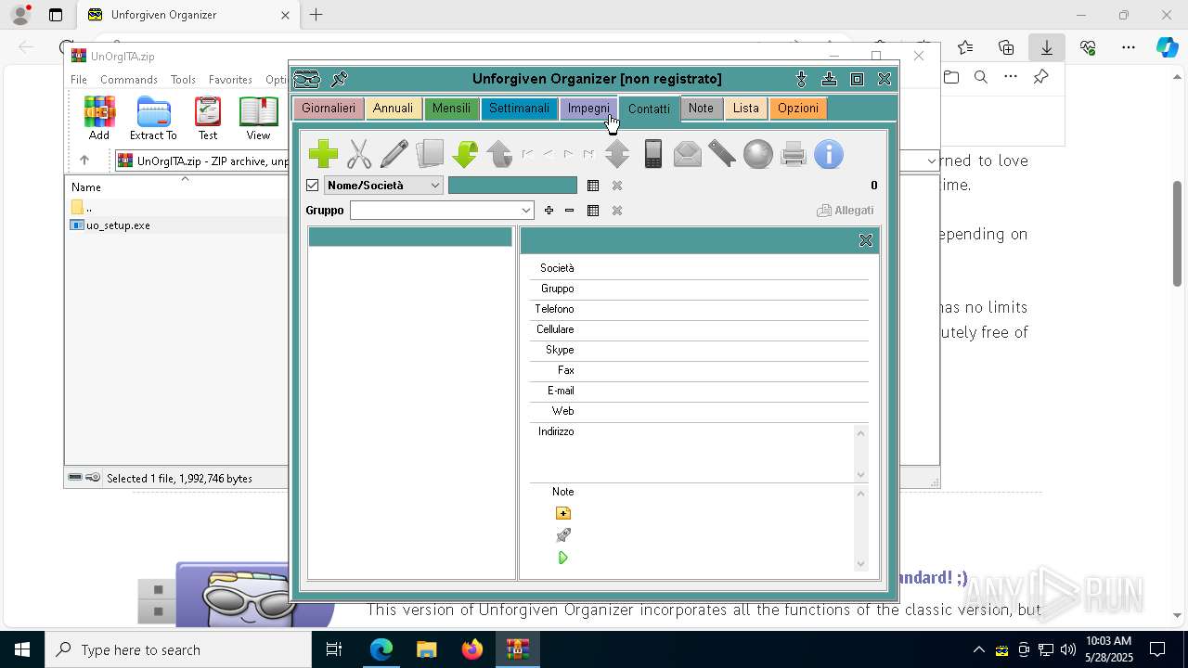Click the gray up-down sort arrows icon
Image resolution: width=1188 pixels, height=668 pixels.
[617, 154]
